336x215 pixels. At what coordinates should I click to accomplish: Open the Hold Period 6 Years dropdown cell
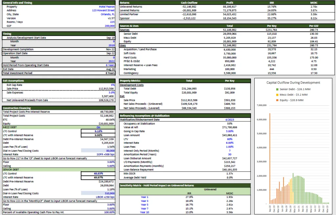pyautogui.click(x=110, y=65)
